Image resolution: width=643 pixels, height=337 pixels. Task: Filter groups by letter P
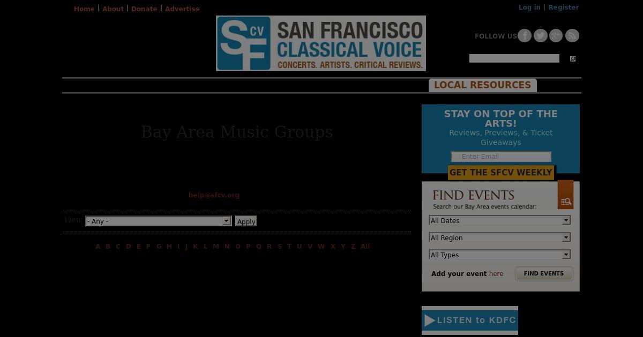tap(248, 247)
